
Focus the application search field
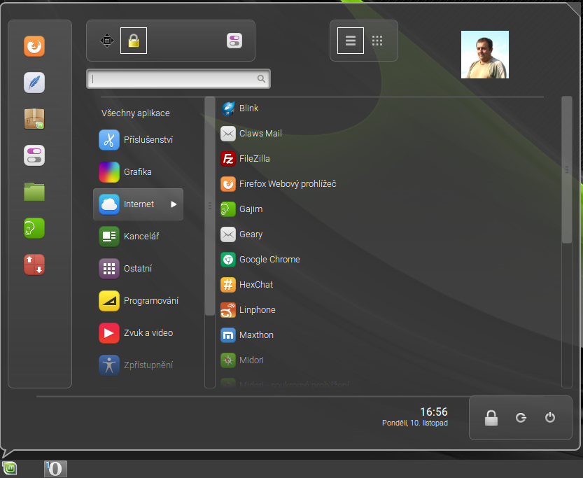point(178,79)
